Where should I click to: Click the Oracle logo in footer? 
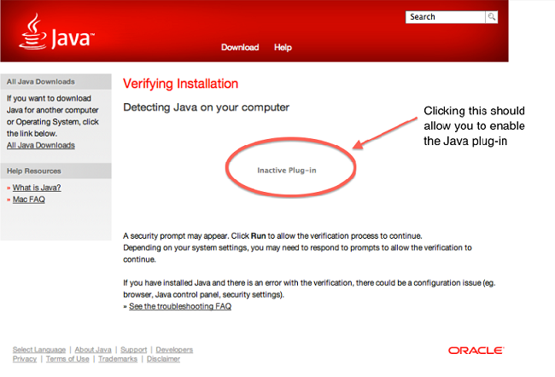pyautogui.click(x=476, y=351)
